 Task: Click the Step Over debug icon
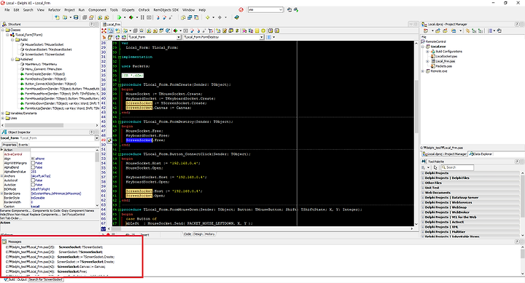(x=164, y=17)
